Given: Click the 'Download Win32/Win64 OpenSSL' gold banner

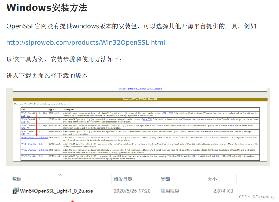Looking at the screenshot, I should [x=140, y=99].
